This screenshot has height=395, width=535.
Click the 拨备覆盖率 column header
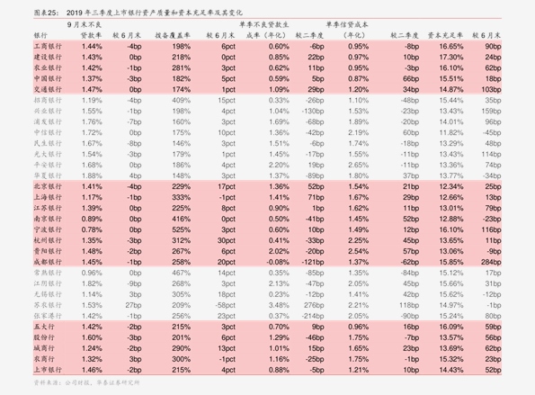(173, 35)
